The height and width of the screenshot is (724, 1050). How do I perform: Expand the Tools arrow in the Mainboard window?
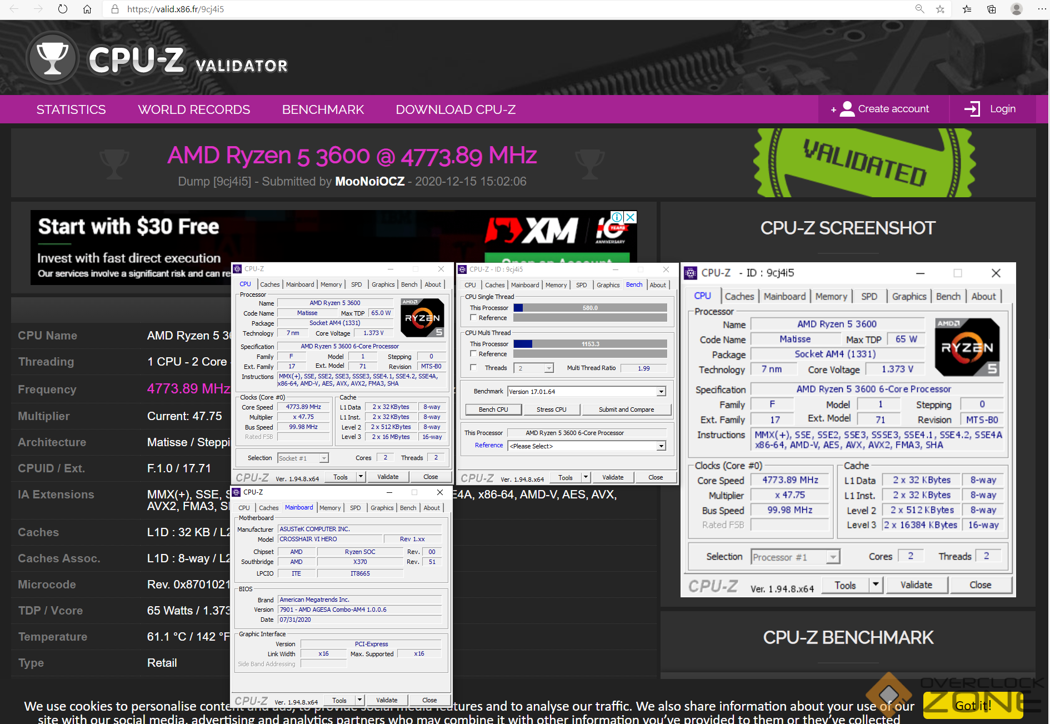click(359, 701)
